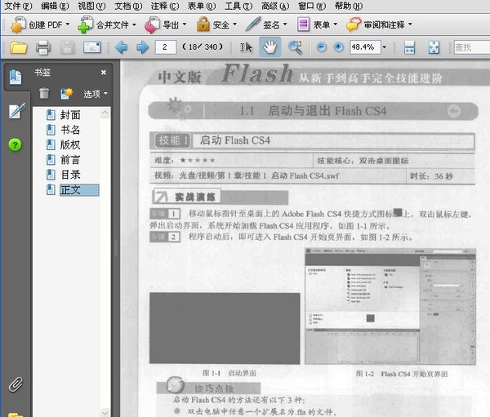
Task: Open the 文件 menu
Action: click(x=18, y=6)
